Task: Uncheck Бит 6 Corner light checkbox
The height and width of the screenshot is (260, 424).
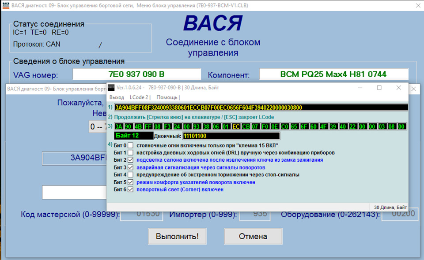Action: [130, 189]
